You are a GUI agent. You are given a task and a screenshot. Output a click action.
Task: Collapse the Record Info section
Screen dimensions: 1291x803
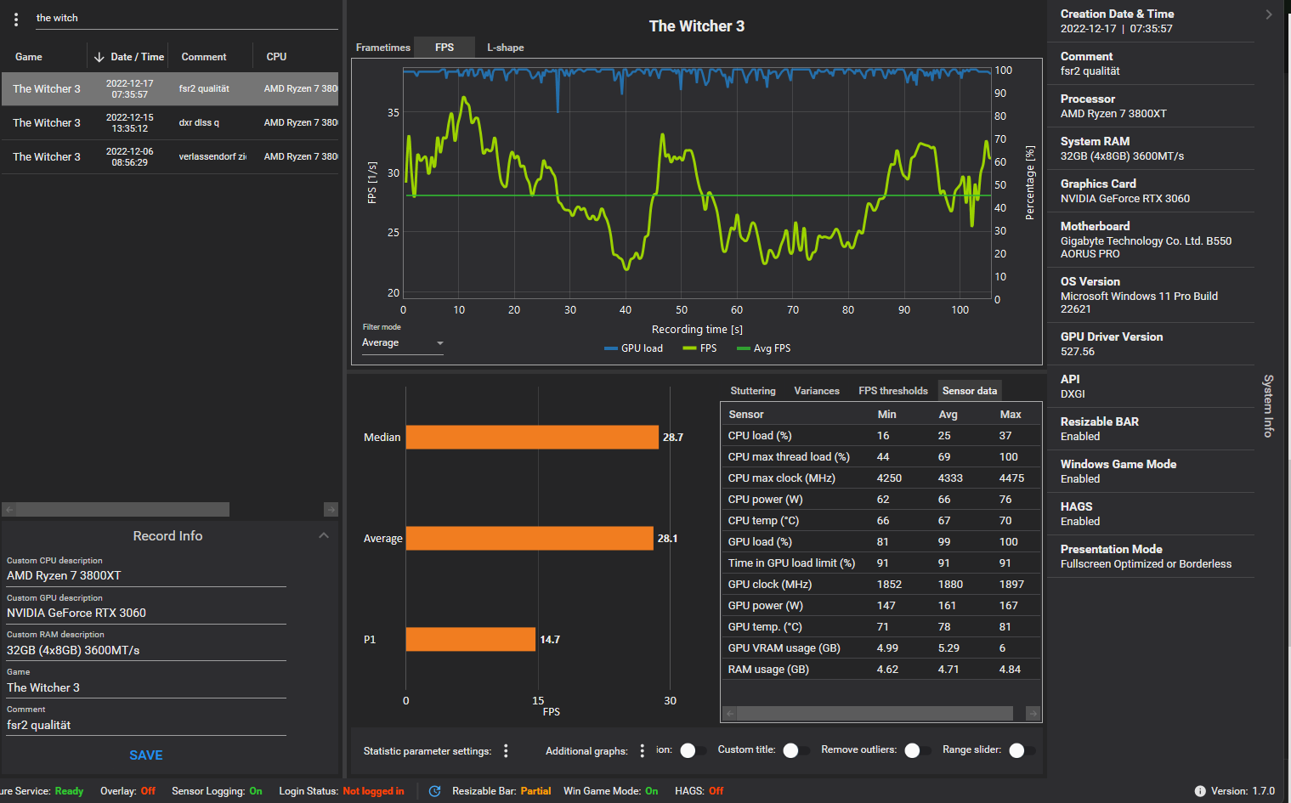324,535
